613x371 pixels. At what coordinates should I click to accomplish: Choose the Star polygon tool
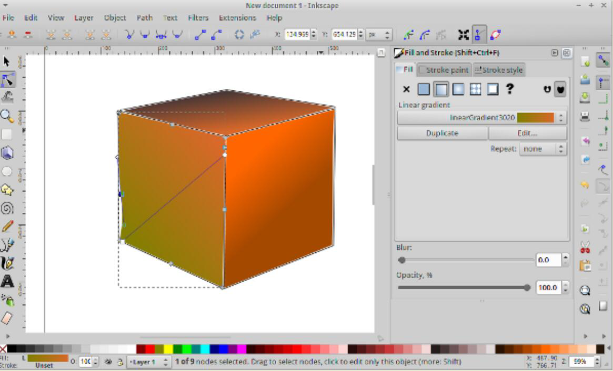pos(7,190)
